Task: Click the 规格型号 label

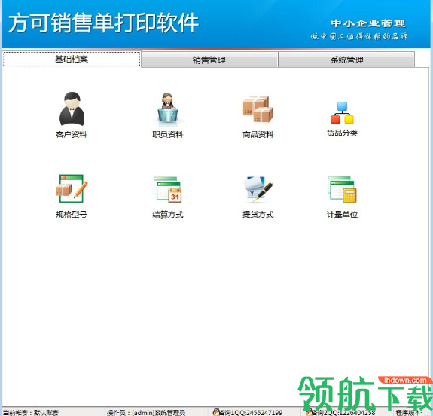Action: 72,215
